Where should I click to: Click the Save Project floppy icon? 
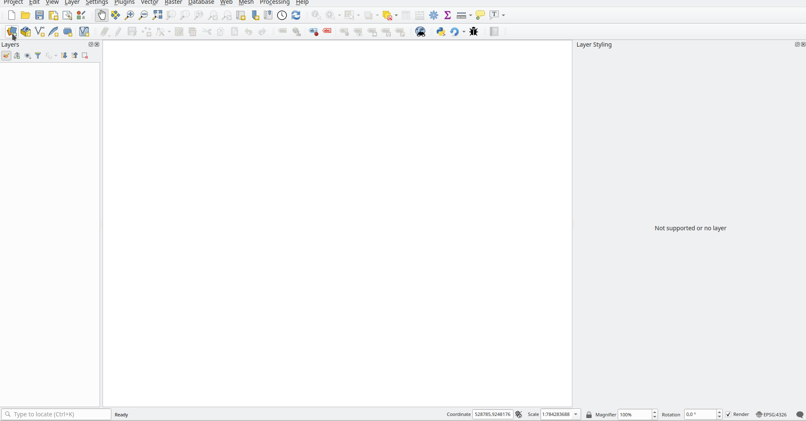(x=40, y=15)
